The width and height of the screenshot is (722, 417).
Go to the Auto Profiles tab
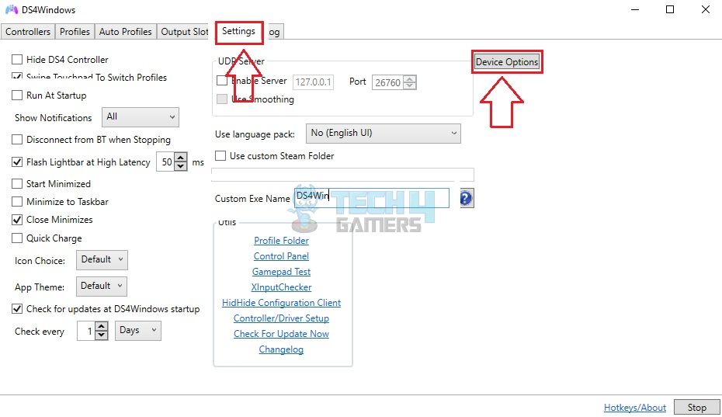(x=125, y=32)
